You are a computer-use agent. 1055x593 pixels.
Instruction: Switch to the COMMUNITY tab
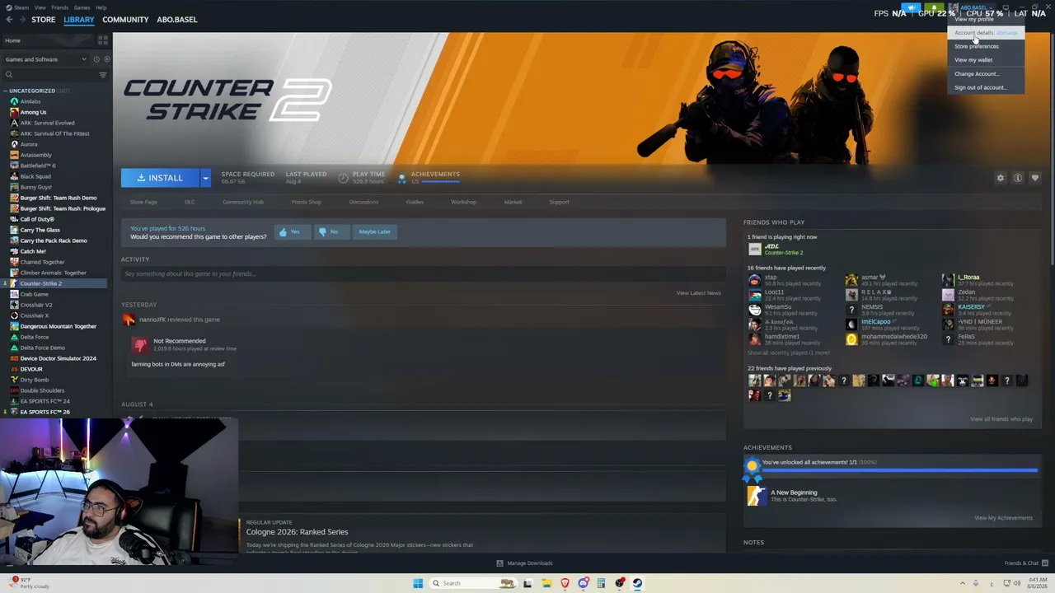pos(125,20)
